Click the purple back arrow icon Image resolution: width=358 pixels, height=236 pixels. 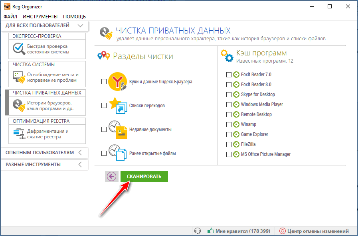112,177
